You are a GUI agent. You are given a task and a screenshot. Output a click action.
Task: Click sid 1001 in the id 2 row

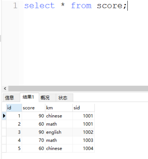[x=84, y=124]
